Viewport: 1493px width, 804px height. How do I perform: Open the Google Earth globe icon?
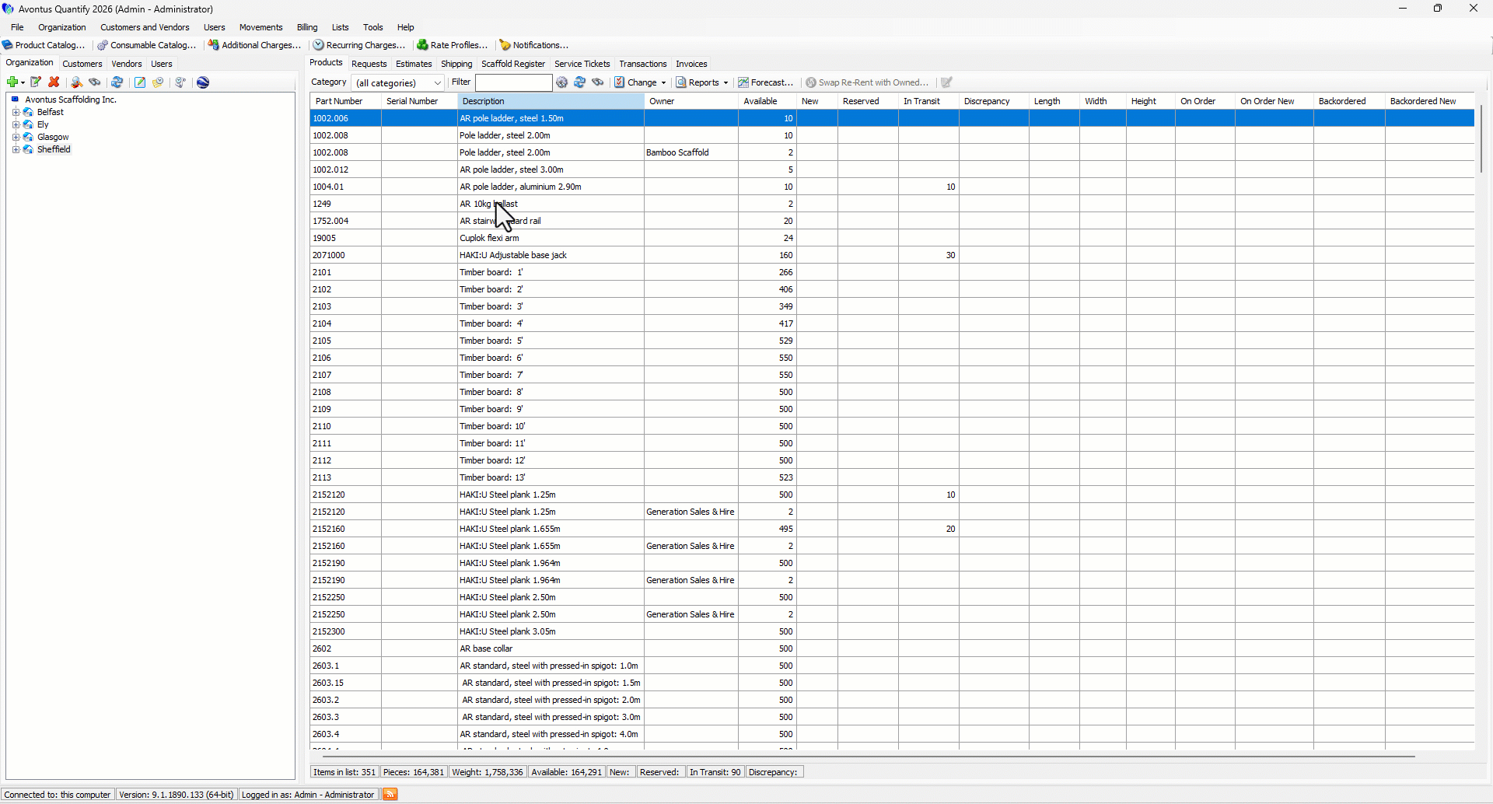203,82
